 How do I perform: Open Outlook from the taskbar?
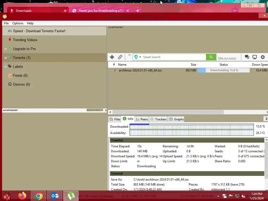pos(55,196)
